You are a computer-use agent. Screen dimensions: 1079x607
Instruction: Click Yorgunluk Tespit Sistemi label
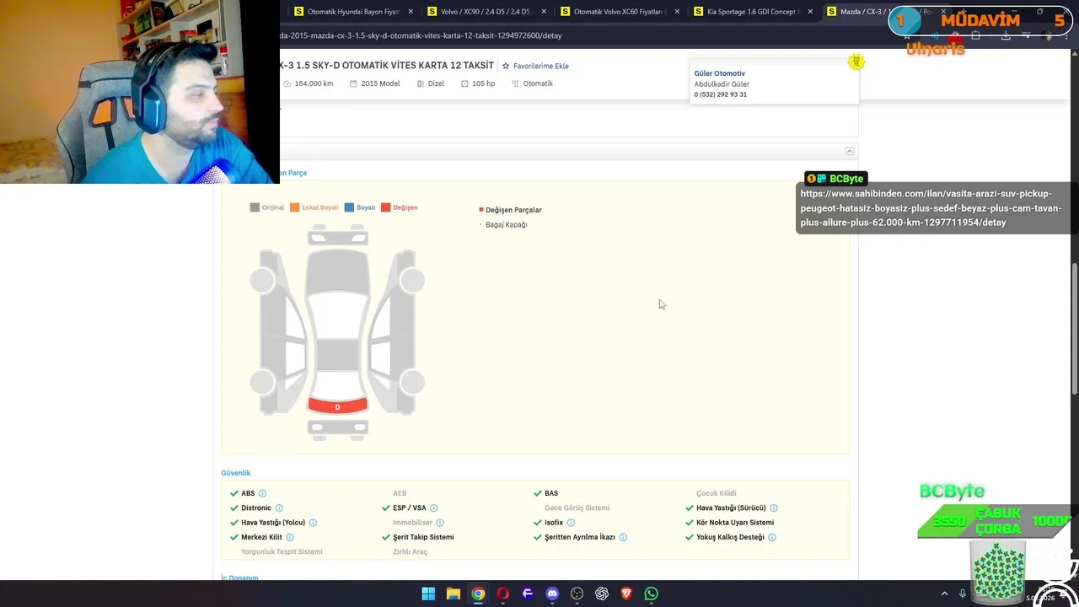click(x=282, y=552)
